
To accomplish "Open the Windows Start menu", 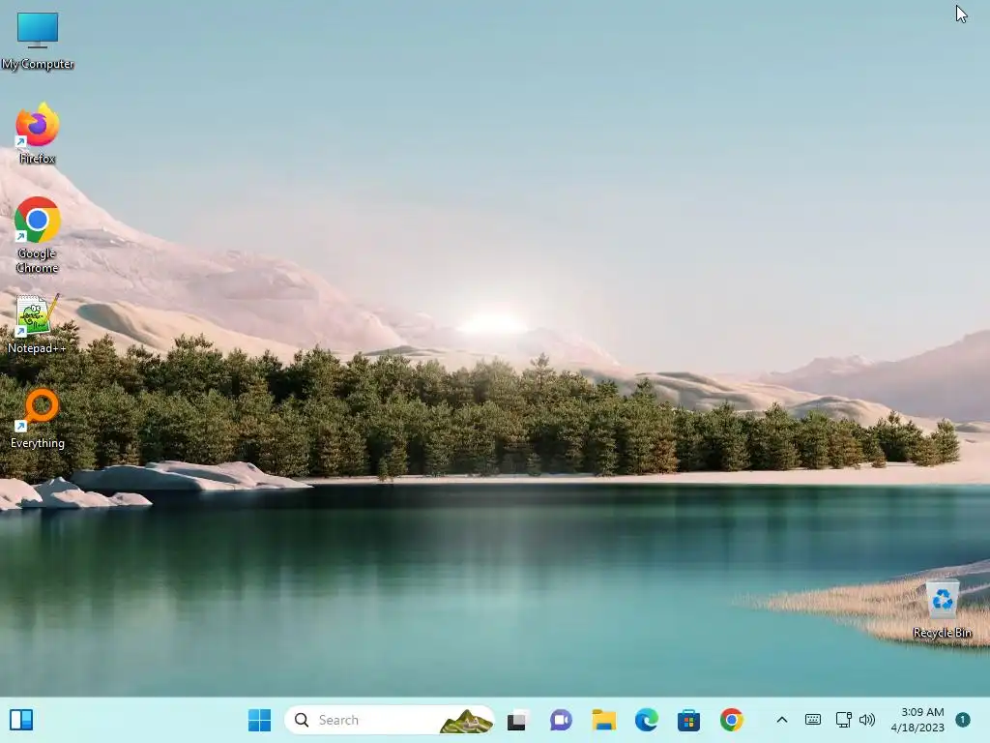I will tap(259, 720).
